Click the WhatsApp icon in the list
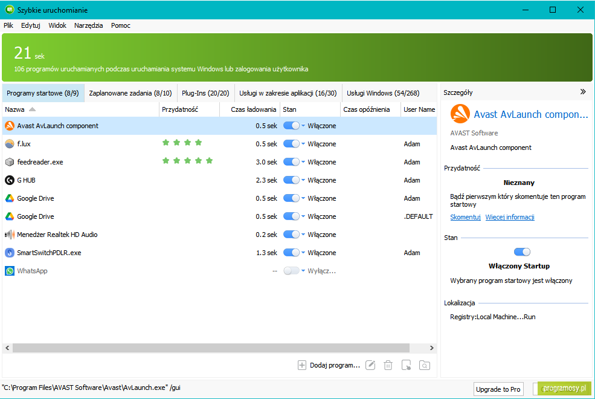This screenshot has width=595, height=399. click(10, 271)
